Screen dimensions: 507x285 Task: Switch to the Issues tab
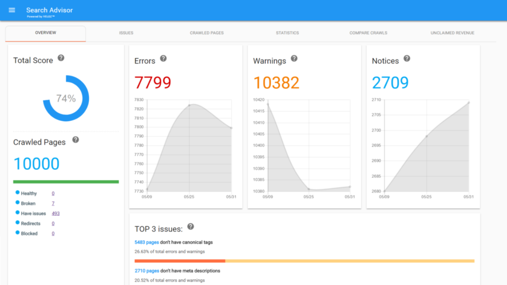pos(126,33)
